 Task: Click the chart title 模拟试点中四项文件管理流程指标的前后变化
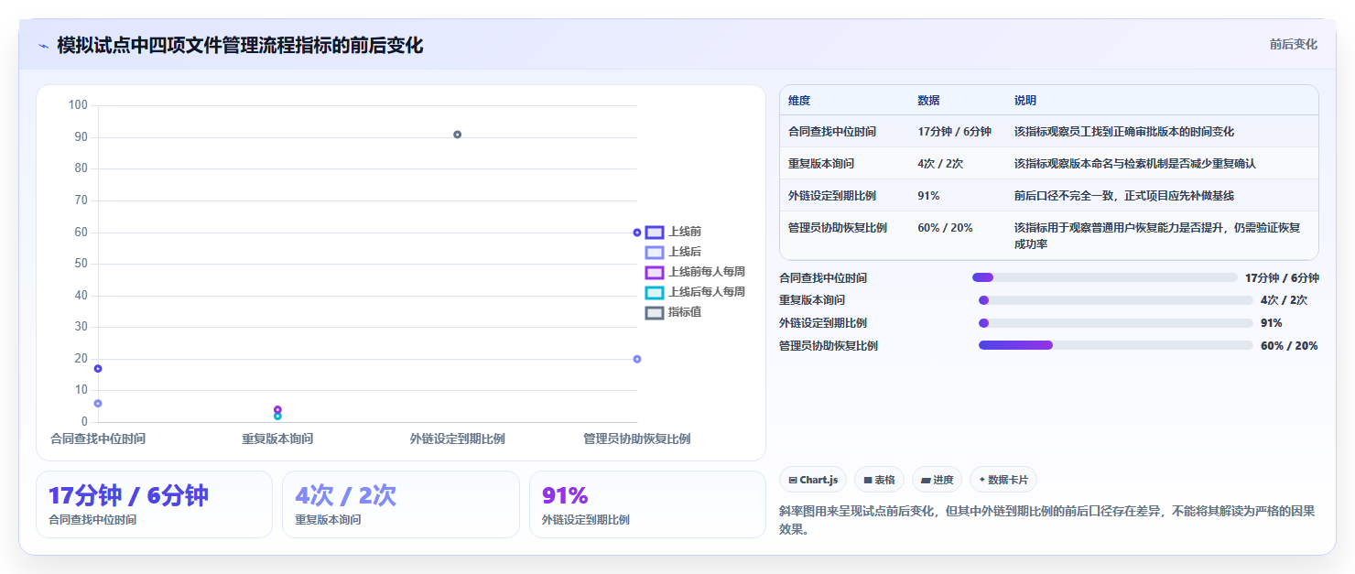click(x=240, y=46)
